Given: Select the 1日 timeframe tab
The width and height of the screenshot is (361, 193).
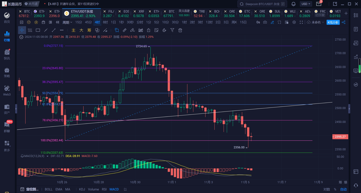Looking at the screenshot, I should coord(113,22).
